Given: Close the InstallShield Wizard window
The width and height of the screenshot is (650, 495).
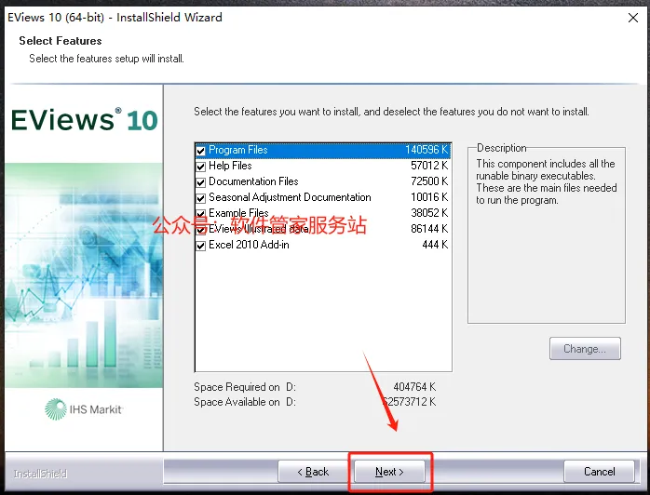Looking at the screenshot, I should pos(633,18).
